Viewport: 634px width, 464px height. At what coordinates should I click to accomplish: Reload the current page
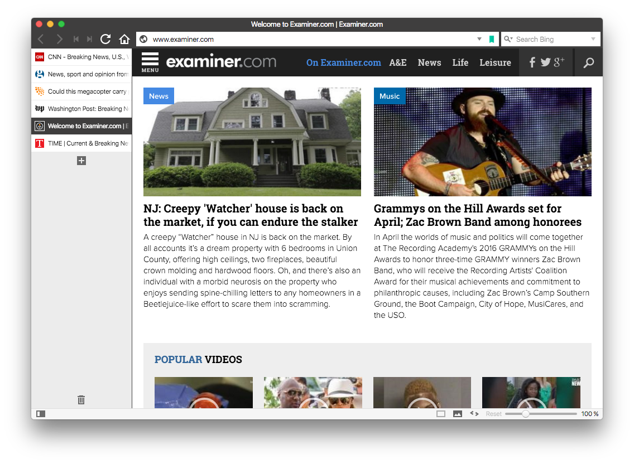105,39
